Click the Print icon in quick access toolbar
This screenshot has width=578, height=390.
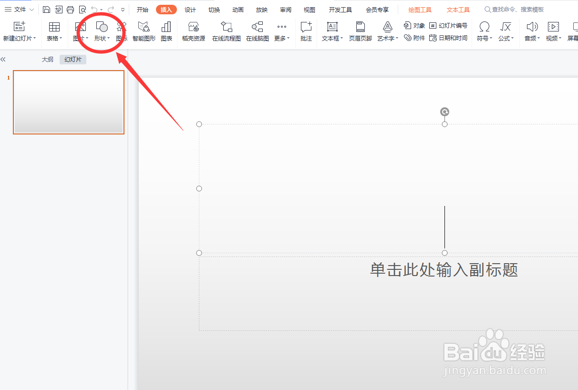click(71, 10)
